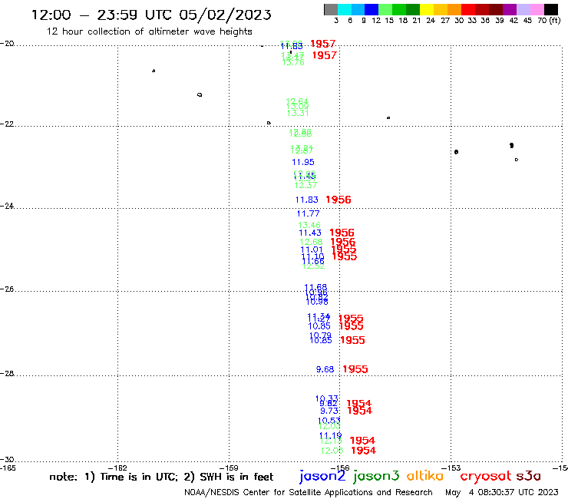Screen dimensions: 568x499
Task: Click the light green swatch in the legend
Action: pos(385,9)
